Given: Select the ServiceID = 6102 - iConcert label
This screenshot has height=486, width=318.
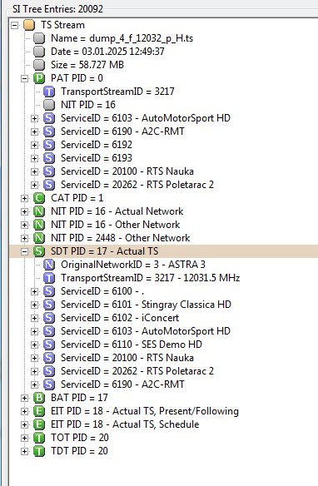Looking at the screenshot, I should coord(120,318).
